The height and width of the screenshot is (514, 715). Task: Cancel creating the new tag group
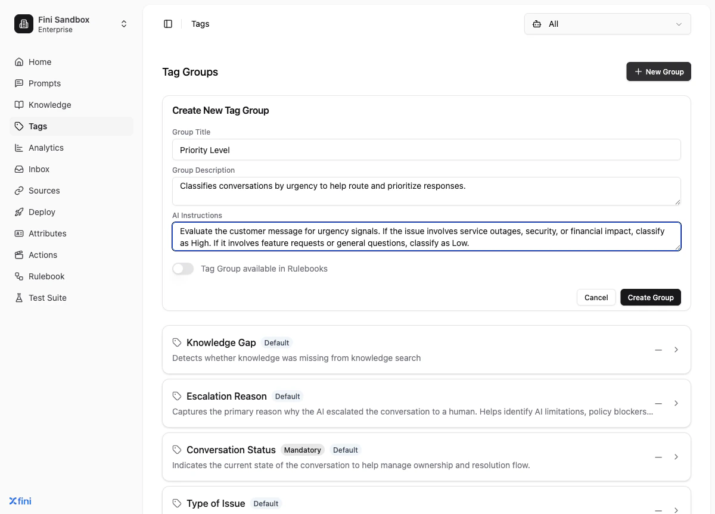click(x=596, y=297)
